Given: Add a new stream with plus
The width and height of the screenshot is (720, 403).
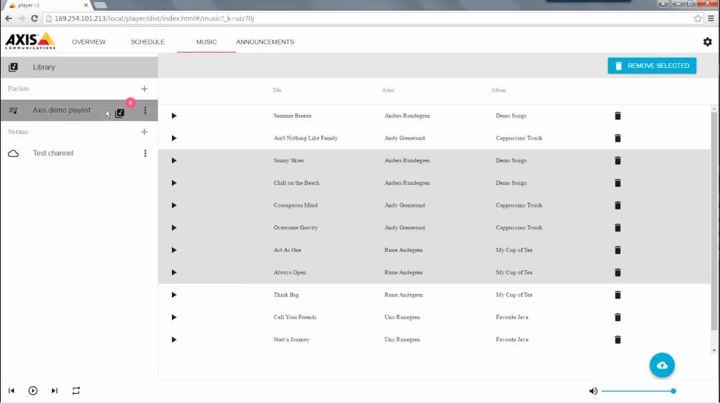Looking at the screenshot, I should tap(145, 132).
